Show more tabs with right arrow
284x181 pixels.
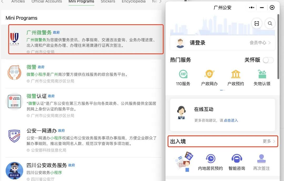point(160,2)
